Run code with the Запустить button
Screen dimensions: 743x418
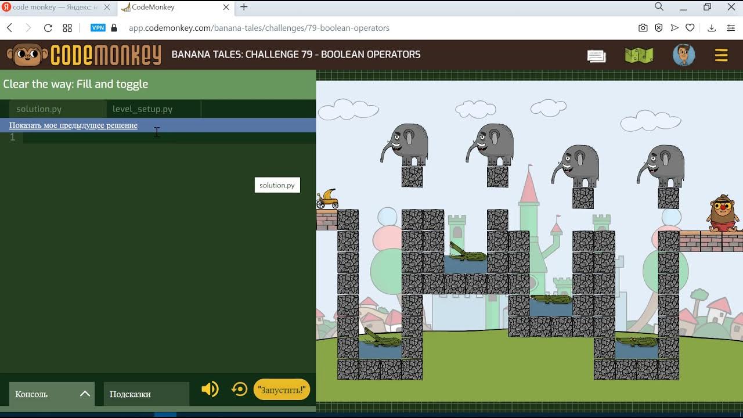pos(282,390)
